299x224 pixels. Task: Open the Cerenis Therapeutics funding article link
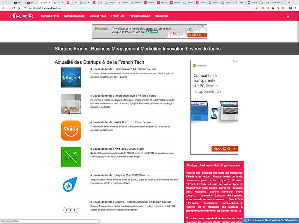131,202
